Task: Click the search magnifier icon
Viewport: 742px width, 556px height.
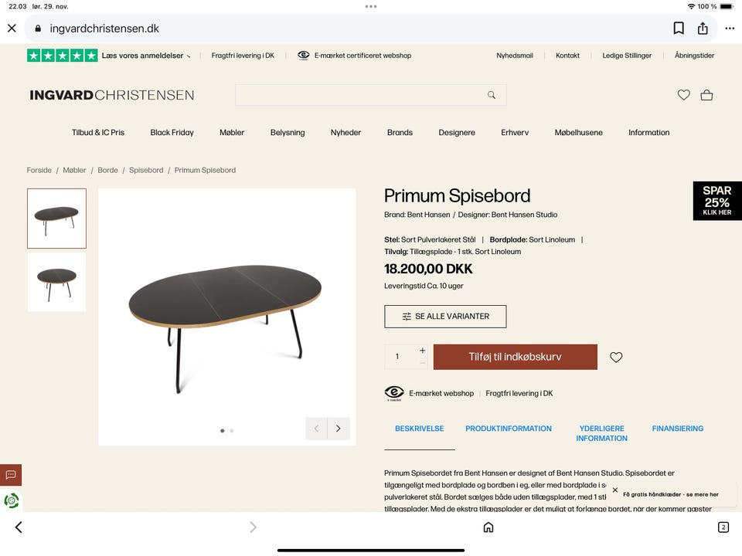Action: [x=492, y=95]
